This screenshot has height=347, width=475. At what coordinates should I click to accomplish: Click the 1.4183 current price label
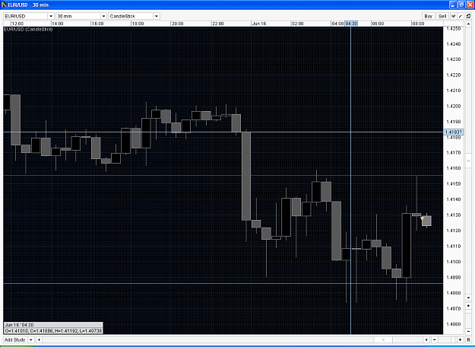pos(454,132)
